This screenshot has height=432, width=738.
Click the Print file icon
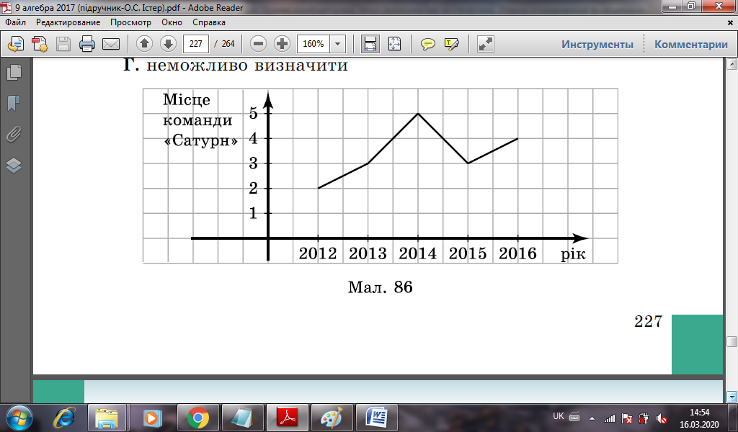tap(87, 44)
